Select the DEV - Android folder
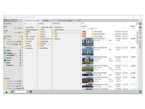 [x=31, y=37]
